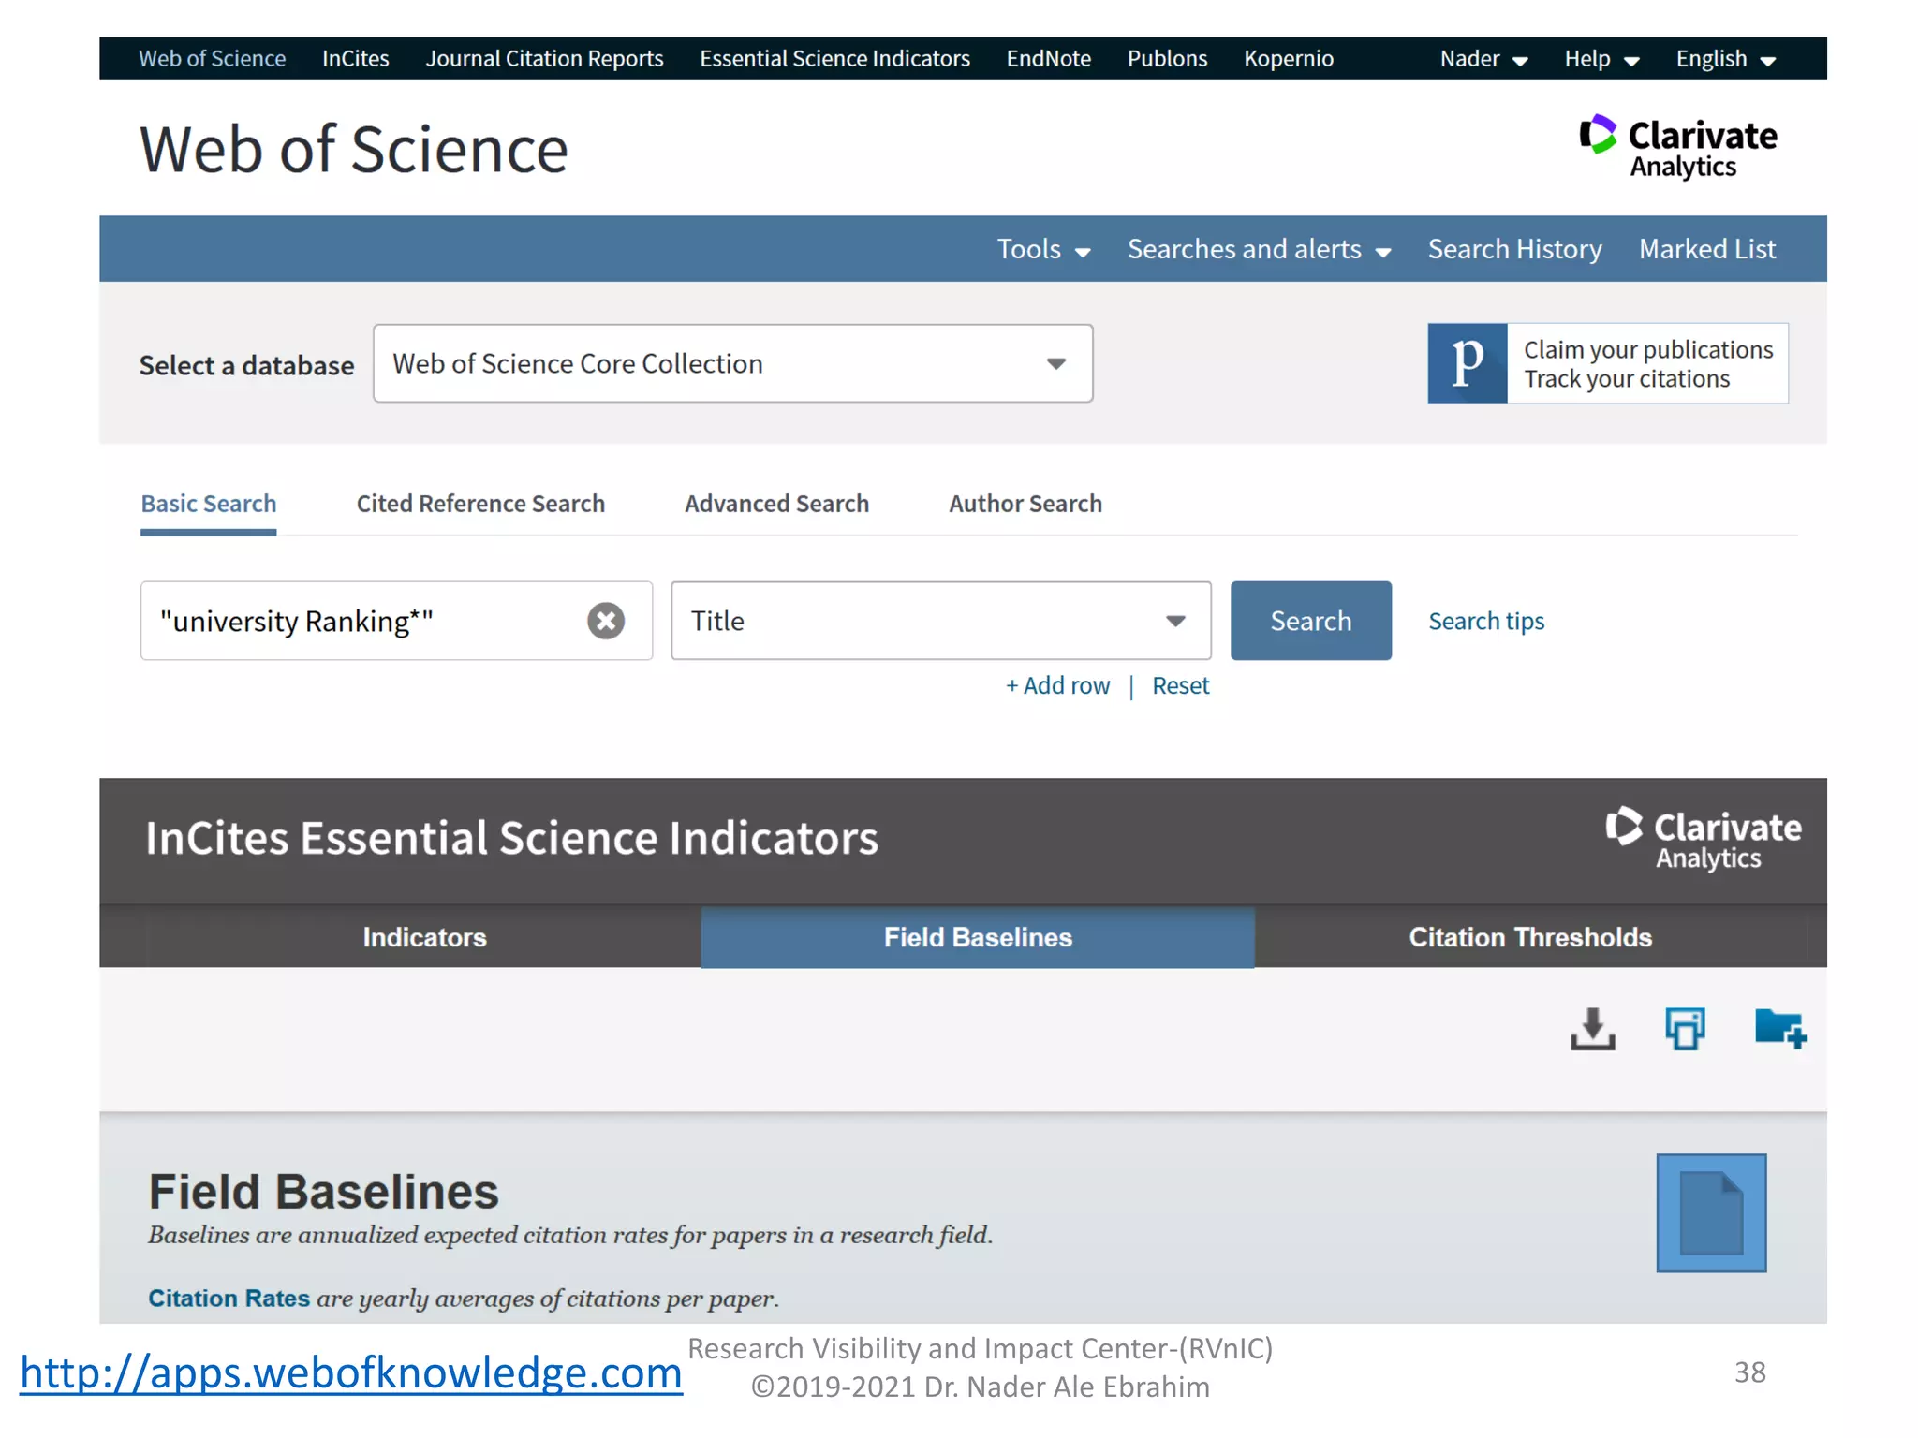The image size is (1918, 1438).
Task: Click the InCites Essential Science Indicators heading
Action: 511,839
